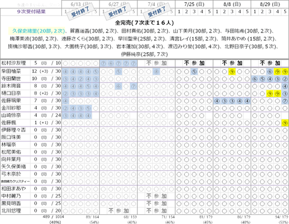Select the 伊藤理々杏 row name
289x224 pixels.
pyautogui.click(x=14, y=130)
